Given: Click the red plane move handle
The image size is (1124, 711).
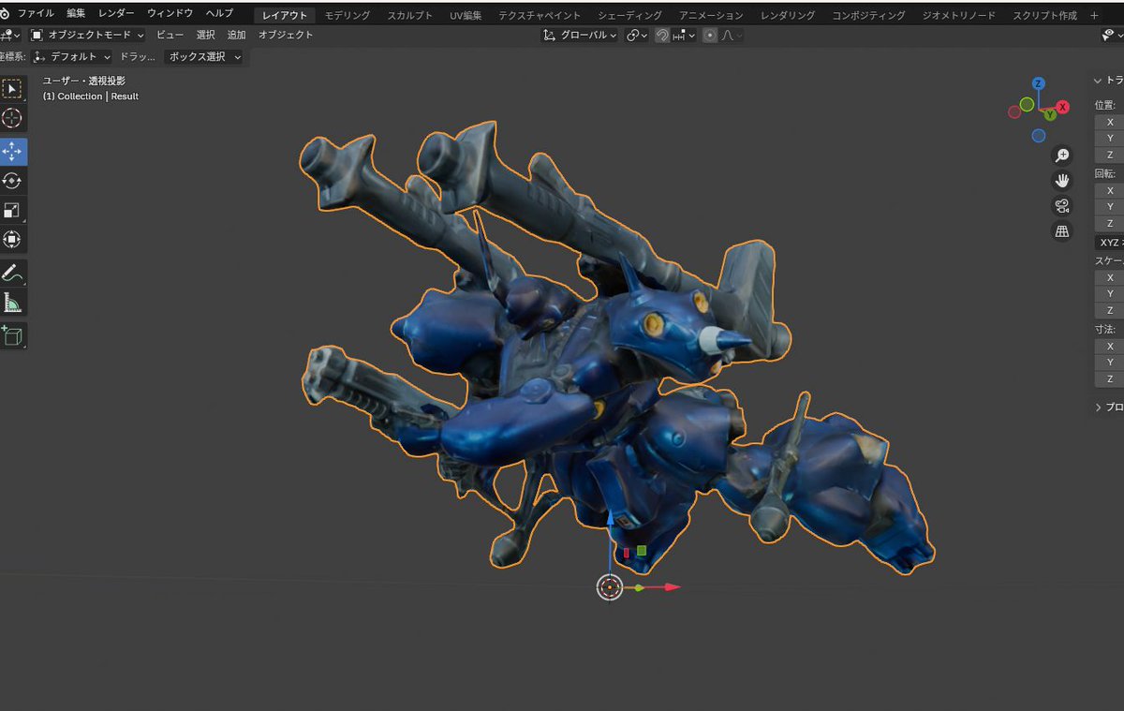Looking at the screenshot, I should pos(626,553).
